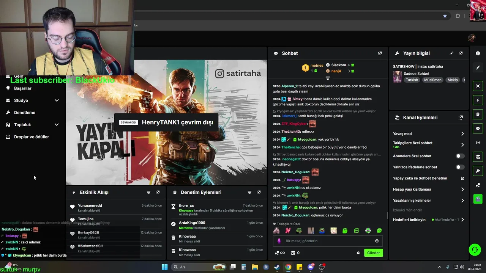Expand Topluluk menu in sidebar
Screen dimensions: 486x273
(57, 125)
